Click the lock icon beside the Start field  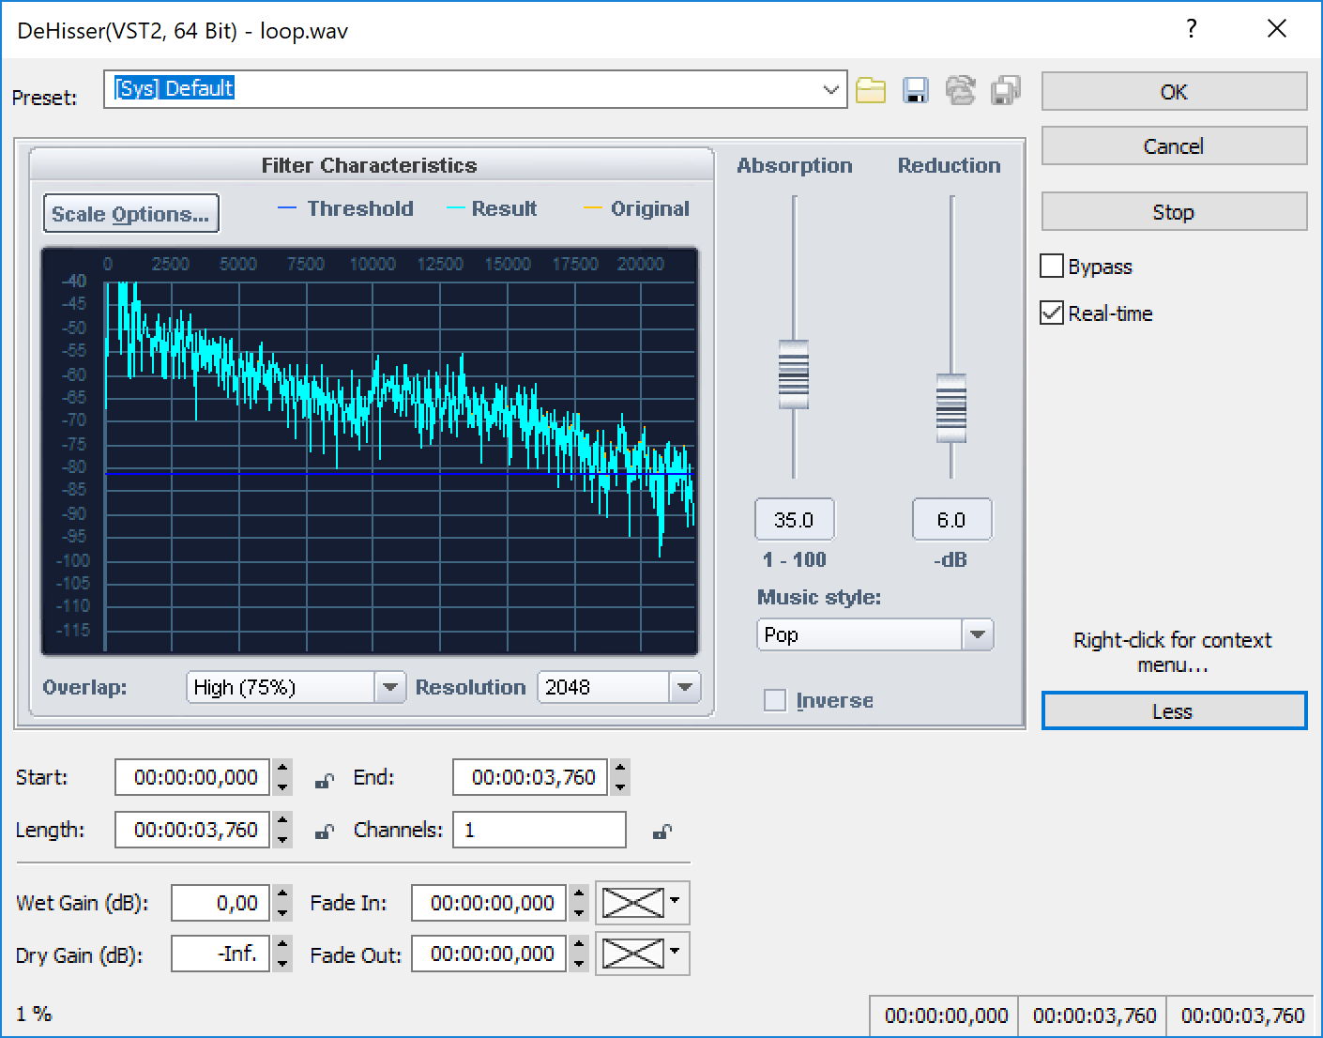(x=324, y=779)
